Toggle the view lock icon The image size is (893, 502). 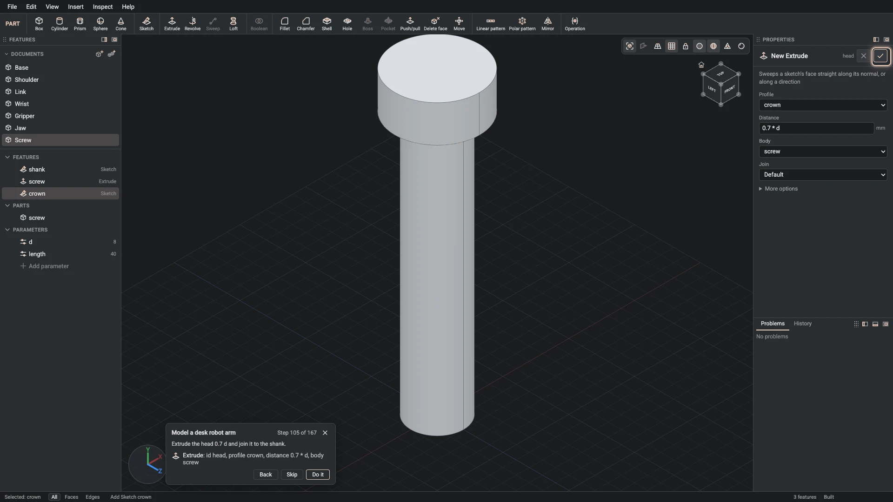click(x=686, y=46)
